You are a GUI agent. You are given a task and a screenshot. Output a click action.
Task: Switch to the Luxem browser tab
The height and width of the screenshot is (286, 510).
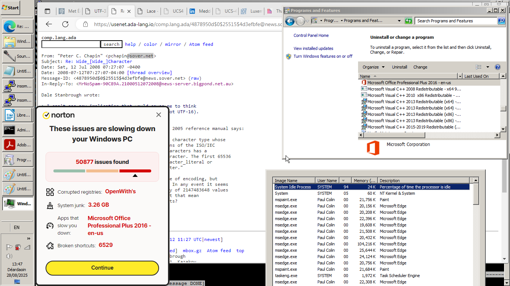pos(251,11)
